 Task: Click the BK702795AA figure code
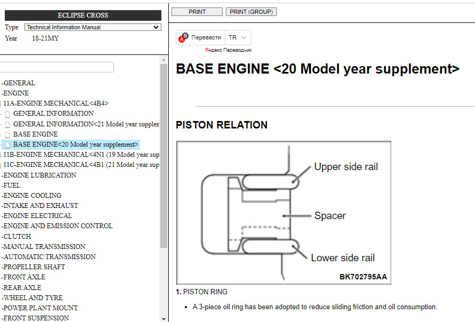(x=363, y=277)
